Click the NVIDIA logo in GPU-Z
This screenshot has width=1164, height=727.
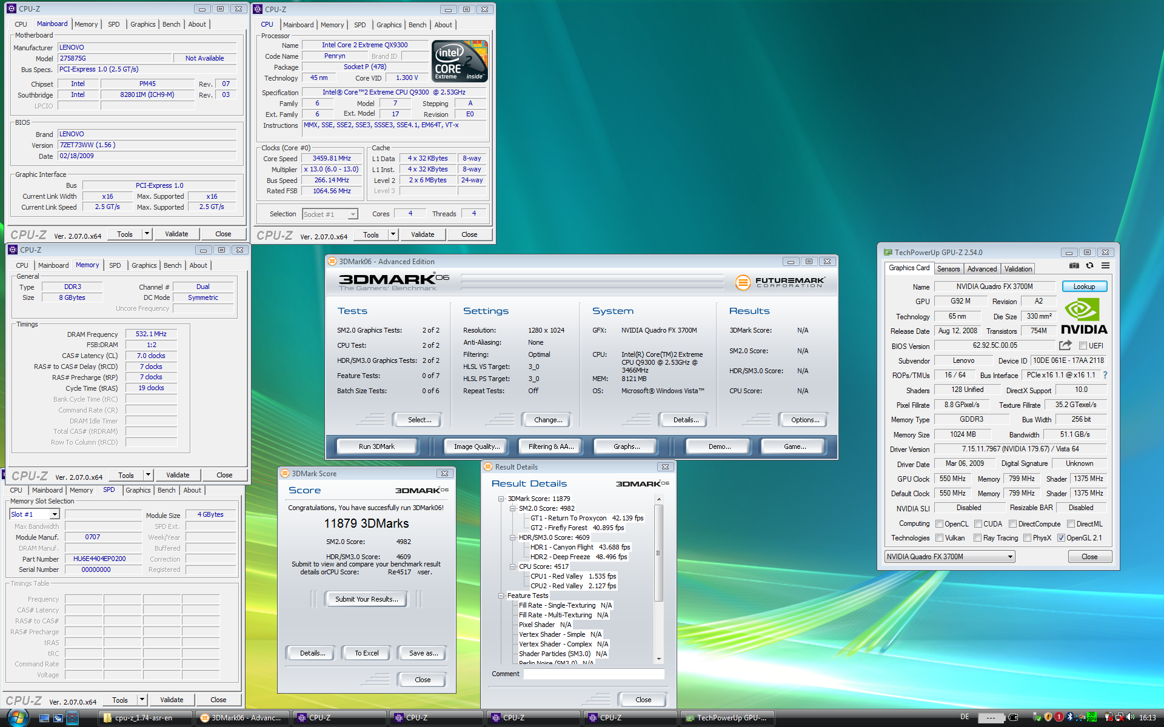1084,317
